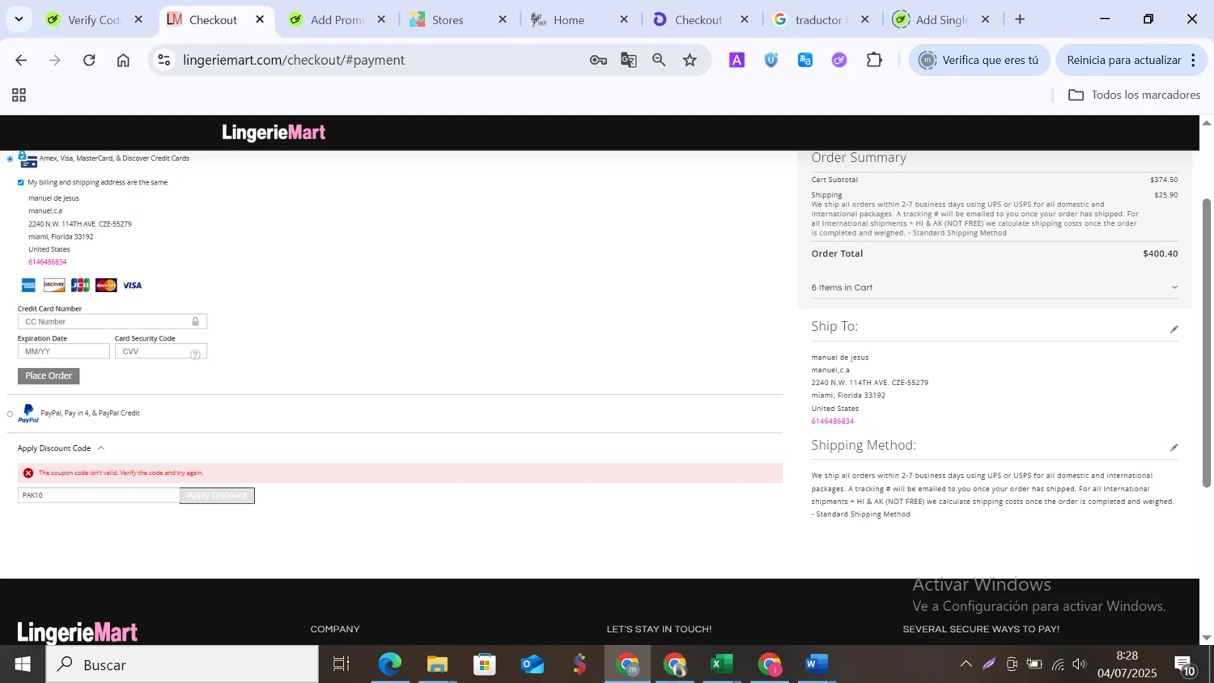Edit the Ship To address
The image size is (1214, 683).
pyautogui.click(x=1174, y=329)
